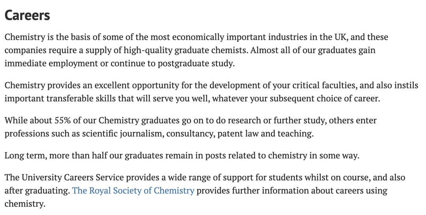Click the final word 'chemistry.' on the last line
The image size is (426, 215).
click(25, 204)
